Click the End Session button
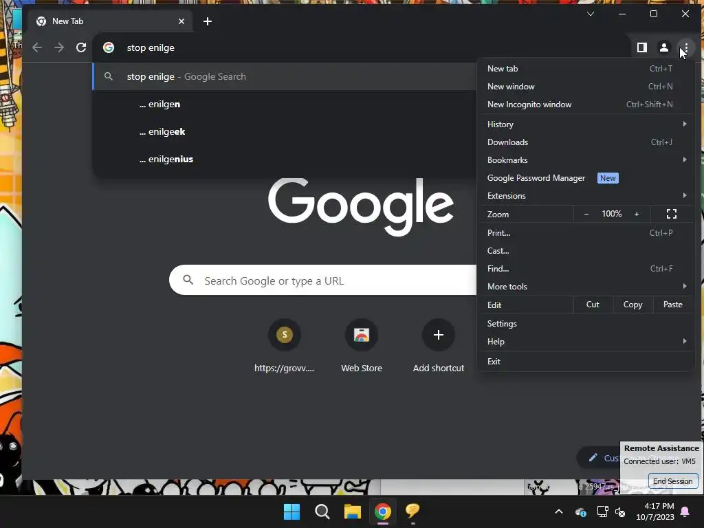Screen dimensions: 704x528 tap(672, 481)
